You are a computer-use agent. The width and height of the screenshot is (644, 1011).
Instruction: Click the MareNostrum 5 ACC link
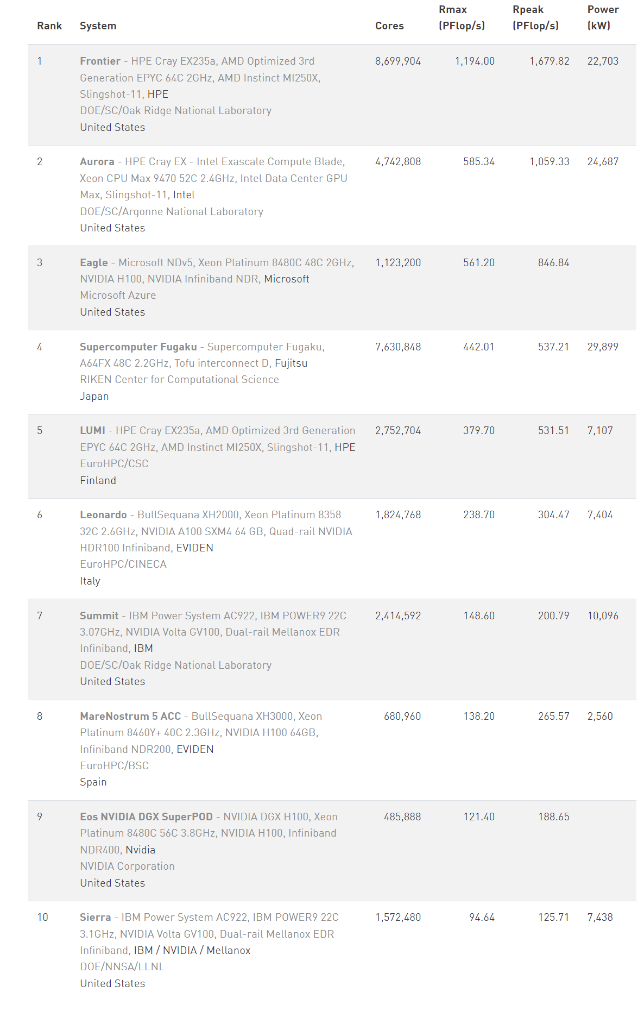(x=130, y=717)
